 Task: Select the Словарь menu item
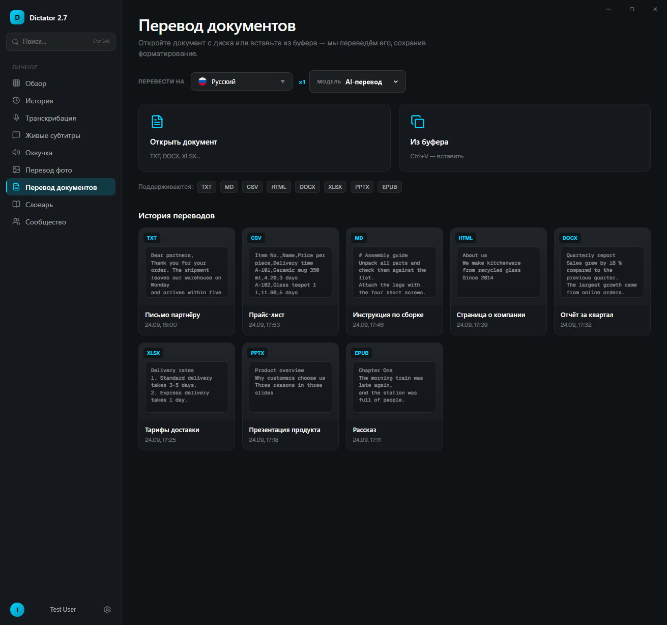61,204
